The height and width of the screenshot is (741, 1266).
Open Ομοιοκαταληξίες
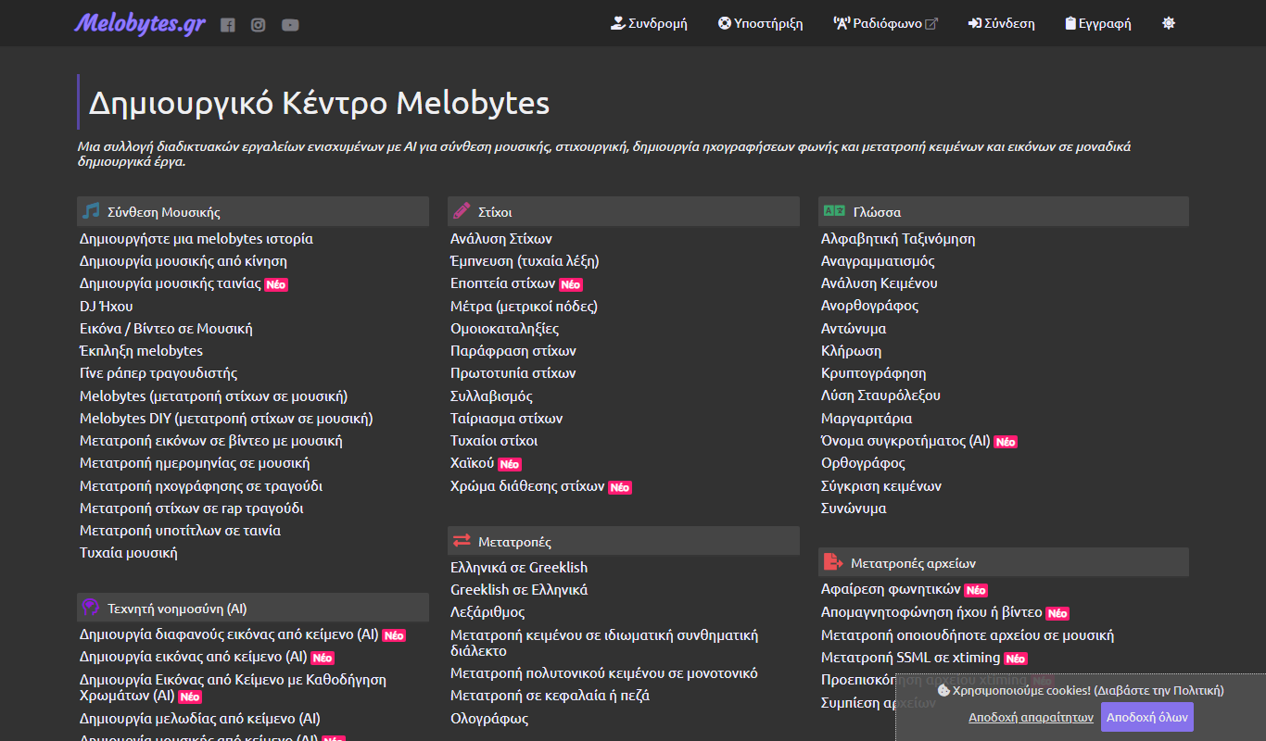(x=505, y=328)
